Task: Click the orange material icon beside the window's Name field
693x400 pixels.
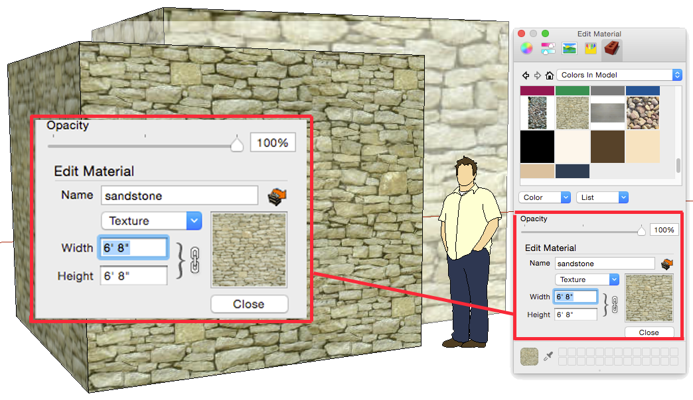Action: [x=666, y=264]
